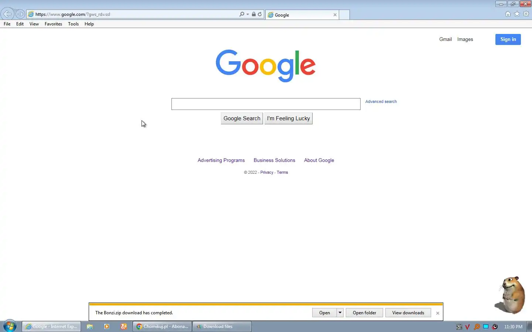532x332 pixels.
Task: Click the Privacy link
Action: (x=267, y=172)
